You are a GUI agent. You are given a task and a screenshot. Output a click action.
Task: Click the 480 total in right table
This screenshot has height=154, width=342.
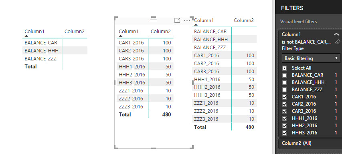coord(250,127)
